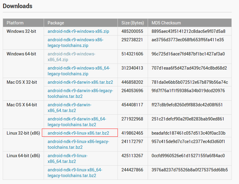
Task: Download android-ndk-r9-windows-x86_64-legacy-toolchains.zip
Action: pos(79,71)
